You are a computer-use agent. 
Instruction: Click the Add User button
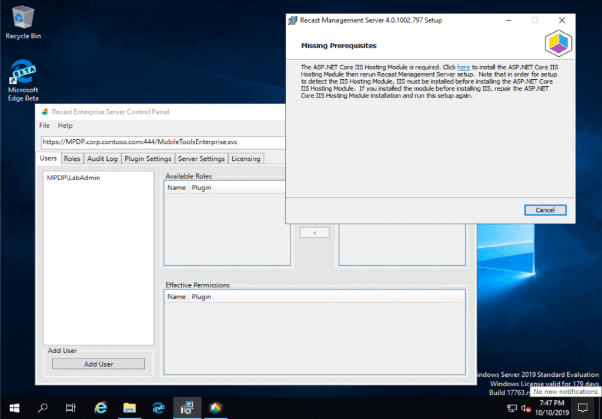[x=98, y=364]
